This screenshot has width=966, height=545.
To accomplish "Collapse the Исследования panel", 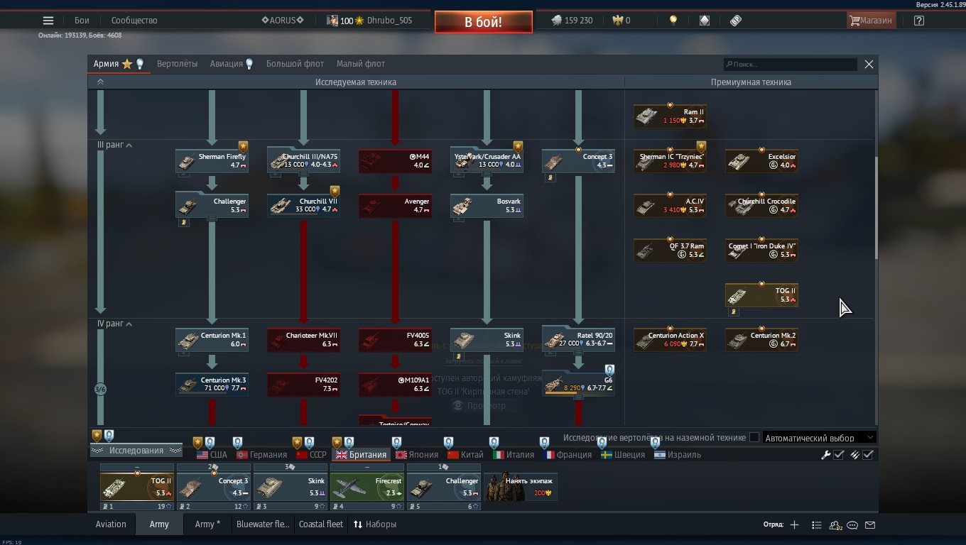I will coord(136,451).
